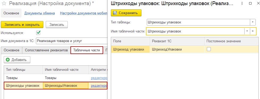Viewport: 260px width, 99px height.
Task: Toggle the Используется checkbox
Action: pyautogui.click(x=38, y=33)
